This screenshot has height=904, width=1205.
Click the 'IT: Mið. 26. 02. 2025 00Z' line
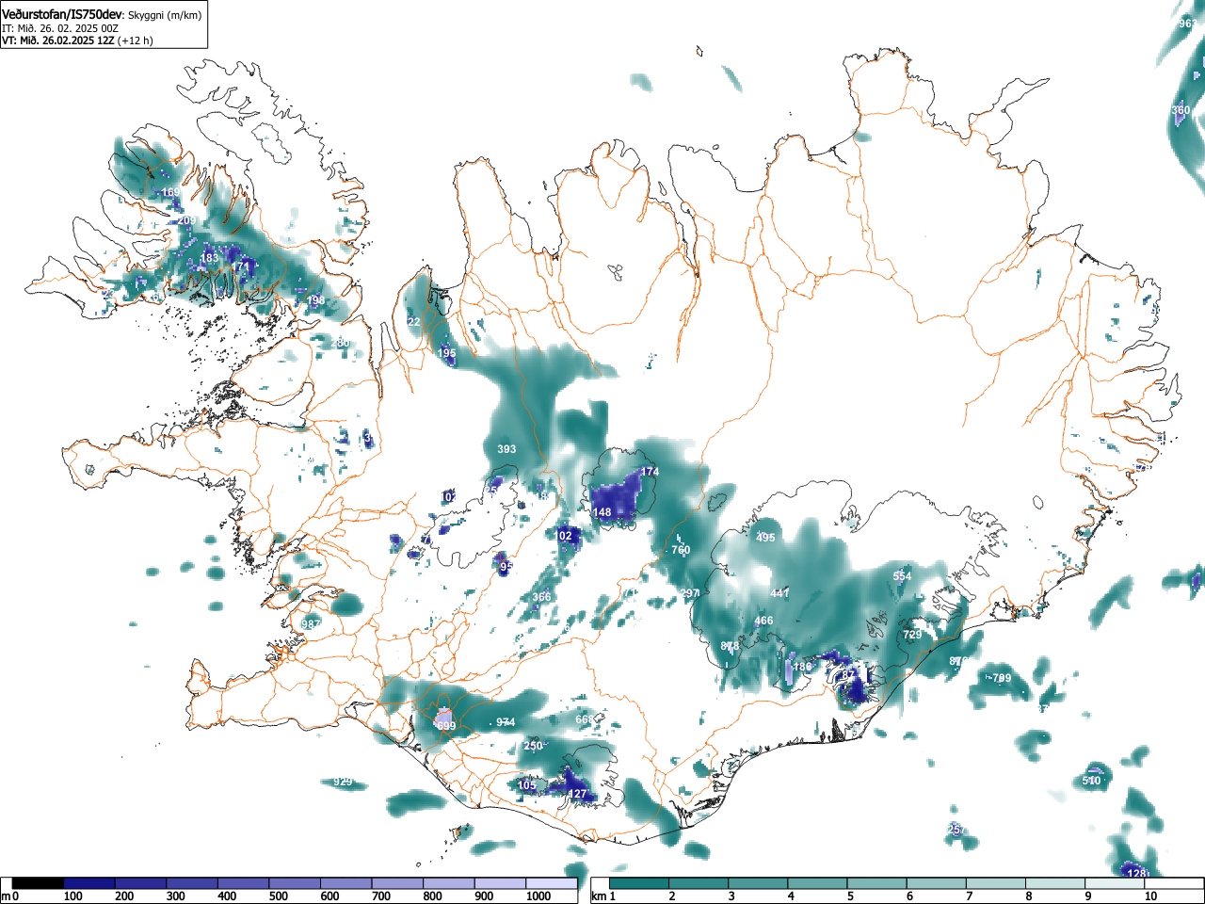tap(60, 28)
